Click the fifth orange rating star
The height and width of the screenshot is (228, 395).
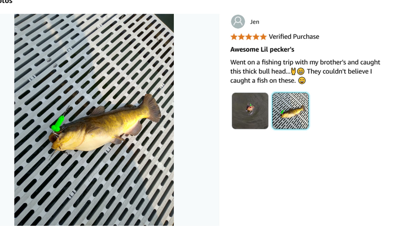pyautogui.click(x=264, y=37)
